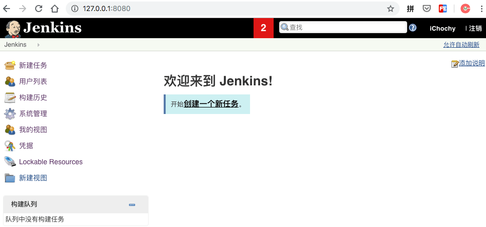Reload the page with the refresh icon
The height and width of the screenshot is (227, 486).
(x=39, y=9)
